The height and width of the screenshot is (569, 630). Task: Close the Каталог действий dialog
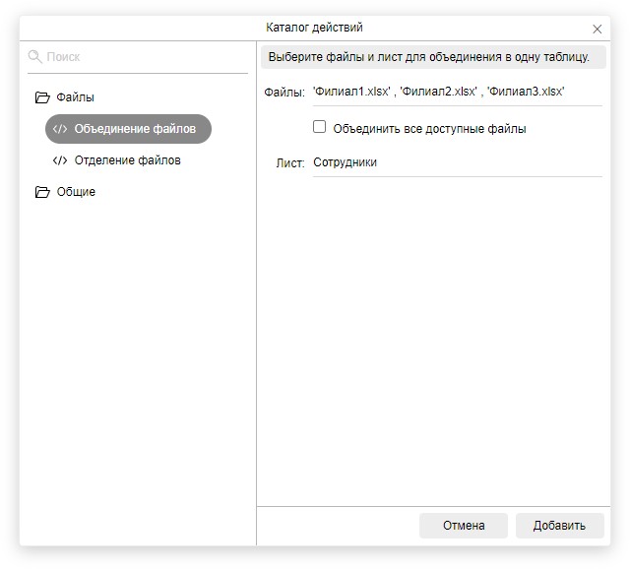click(598, 29)
